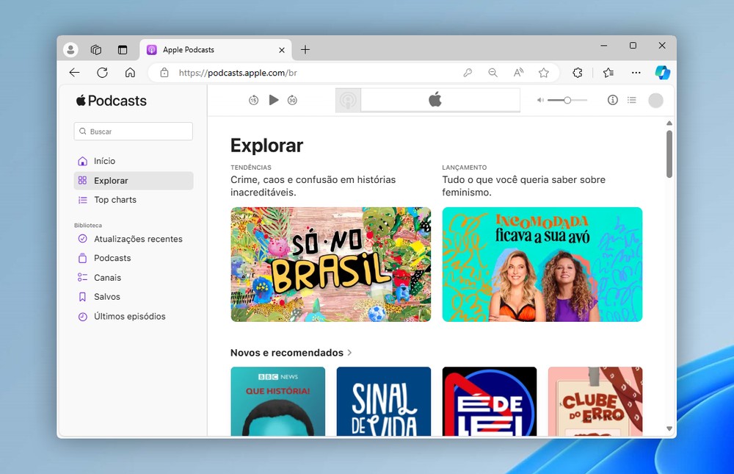This screenshot has width=734, height=474.
Task: Open the tab actions menu
Action: coord(122,50)
